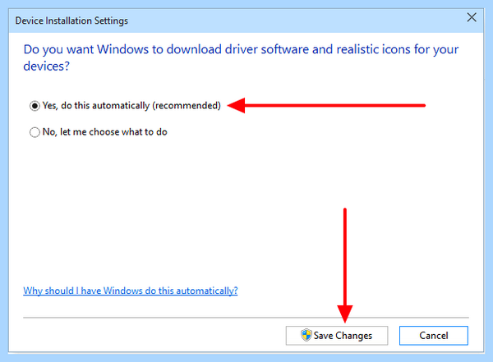Close the Device Installation Settings window
Screen dimensions: 493x362
472,17
